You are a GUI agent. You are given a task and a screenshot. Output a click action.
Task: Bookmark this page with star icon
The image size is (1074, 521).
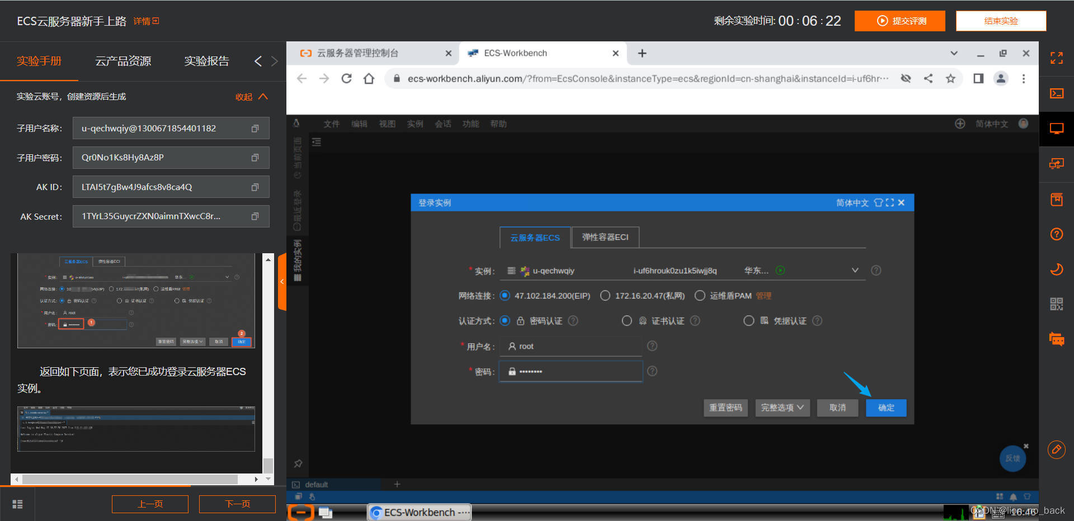(950, 79)
